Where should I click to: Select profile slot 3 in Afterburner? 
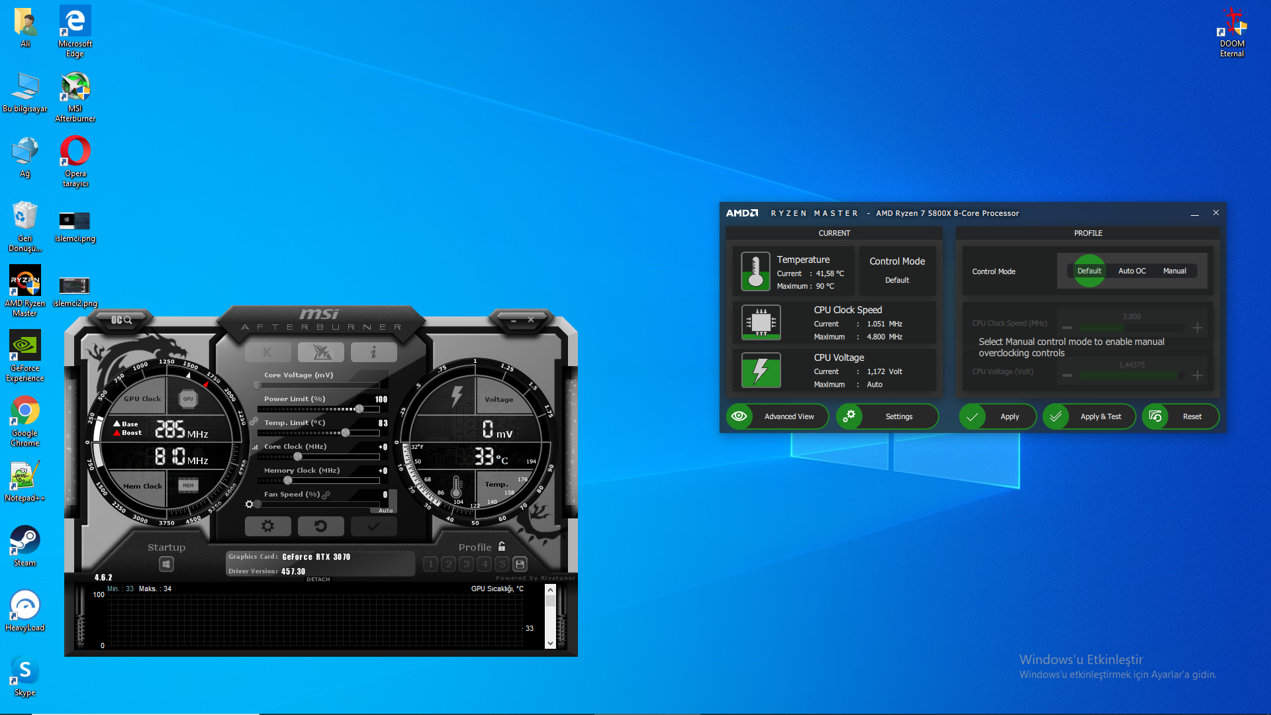click(x=467, y=564)
